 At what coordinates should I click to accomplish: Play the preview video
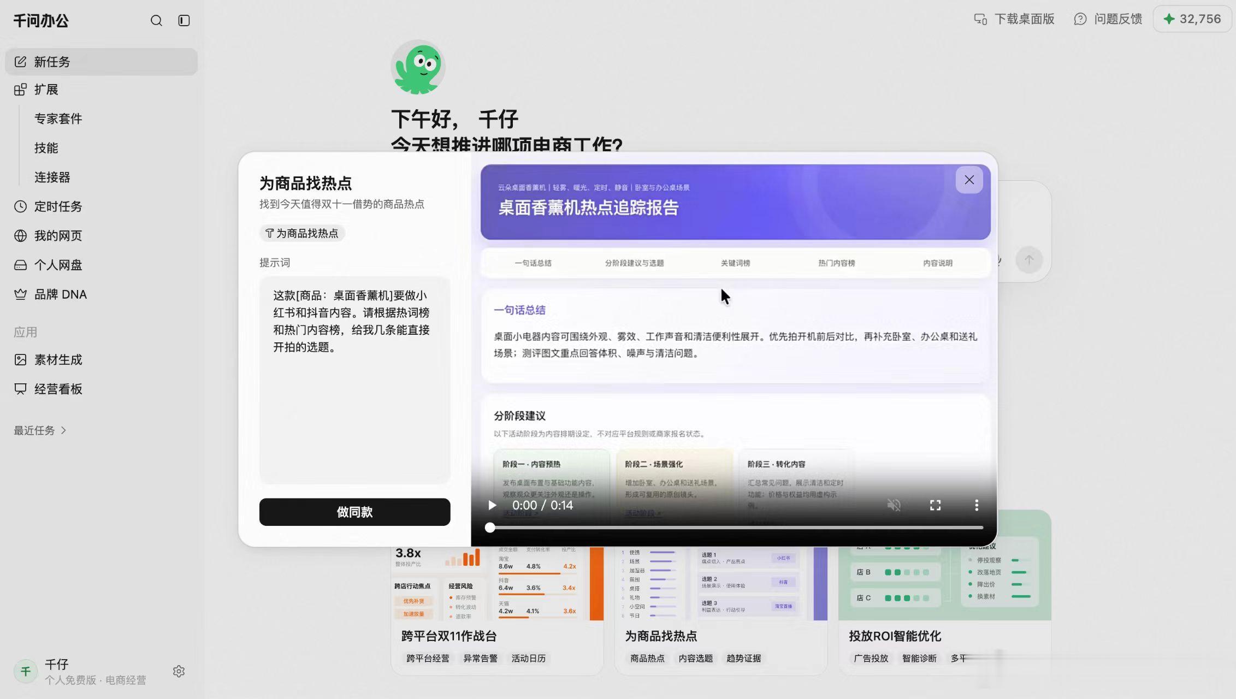coord(492,505)
